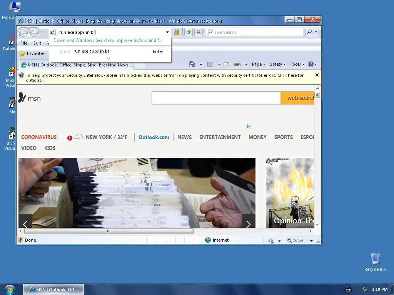This screenshot has width=394, height=295.
Task: Click the gold security lock icon
Action: (x=177, y=32)
